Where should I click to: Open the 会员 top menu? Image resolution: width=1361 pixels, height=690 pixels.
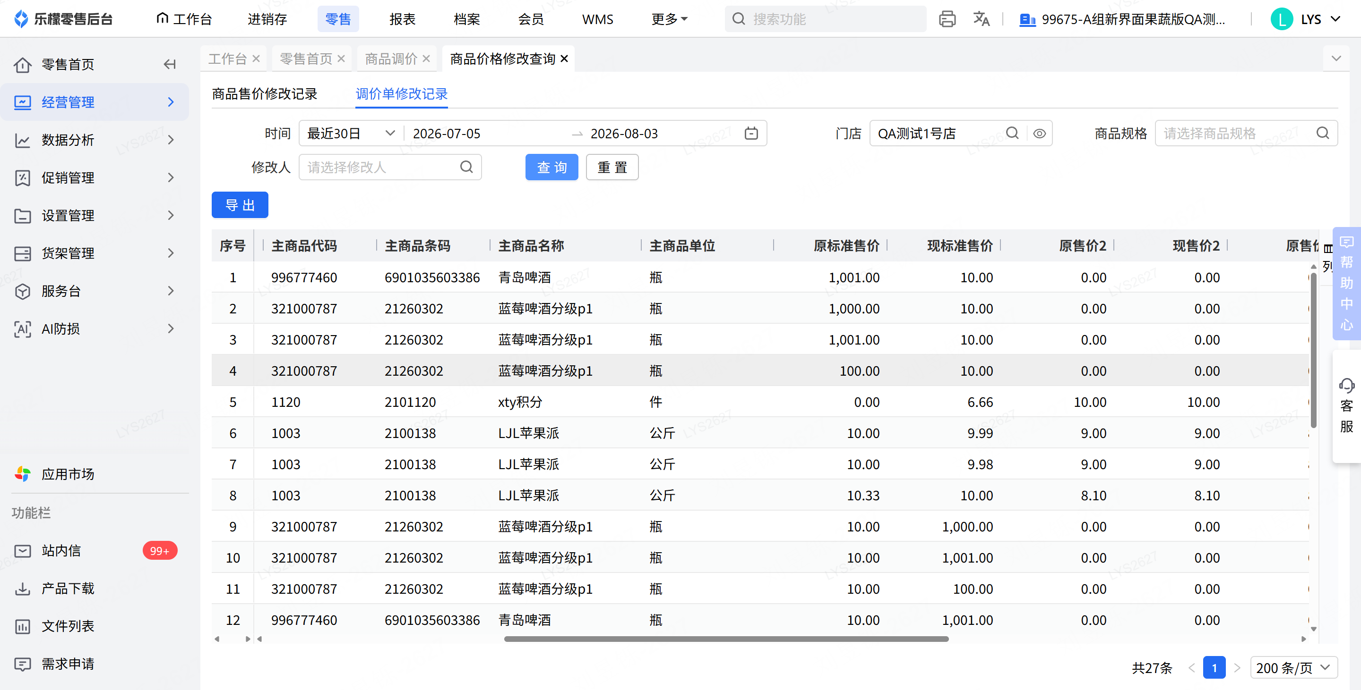tap(531, 19)
